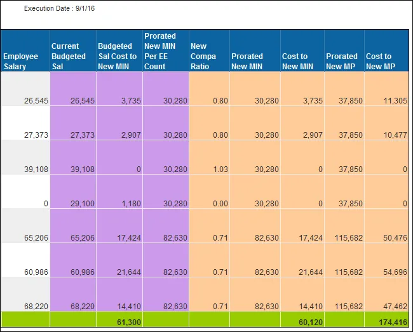Select the Current Budgeted Sal column header
This screenshot has width=413, height=332.
click(69, 56)
